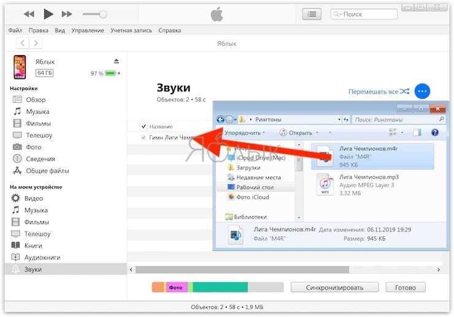Click the Синхронизировать button

[334, 288]
